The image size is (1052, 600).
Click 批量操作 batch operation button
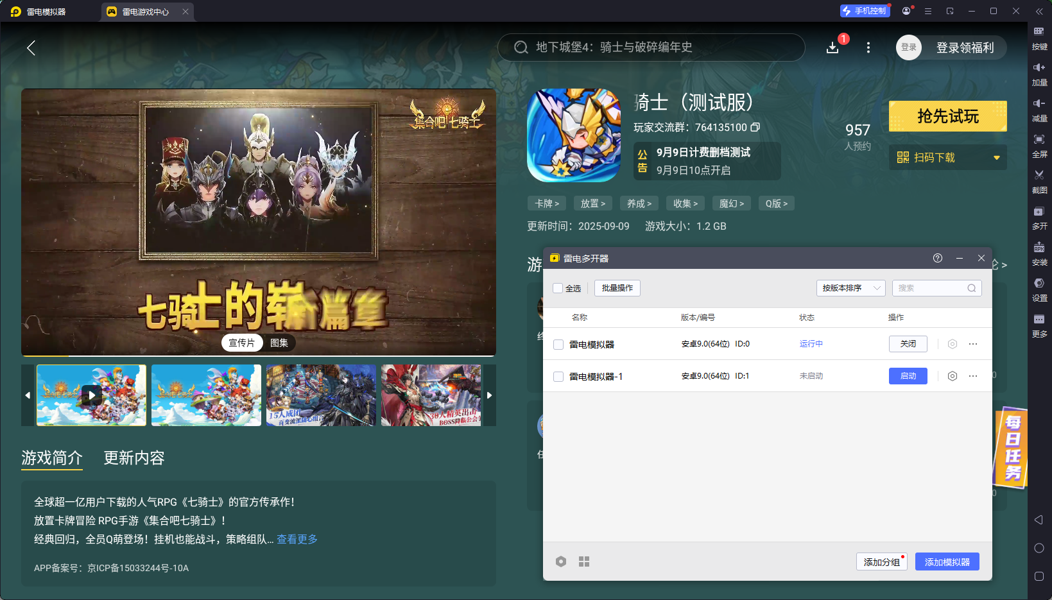pos(617,288)
